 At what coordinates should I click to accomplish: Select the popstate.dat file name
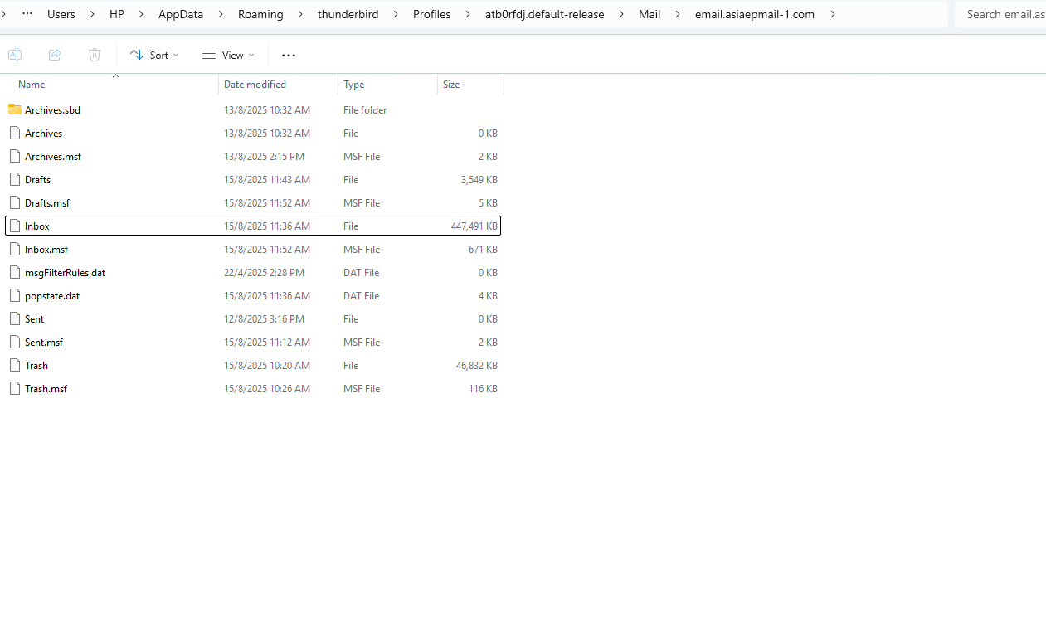point(52,295)
